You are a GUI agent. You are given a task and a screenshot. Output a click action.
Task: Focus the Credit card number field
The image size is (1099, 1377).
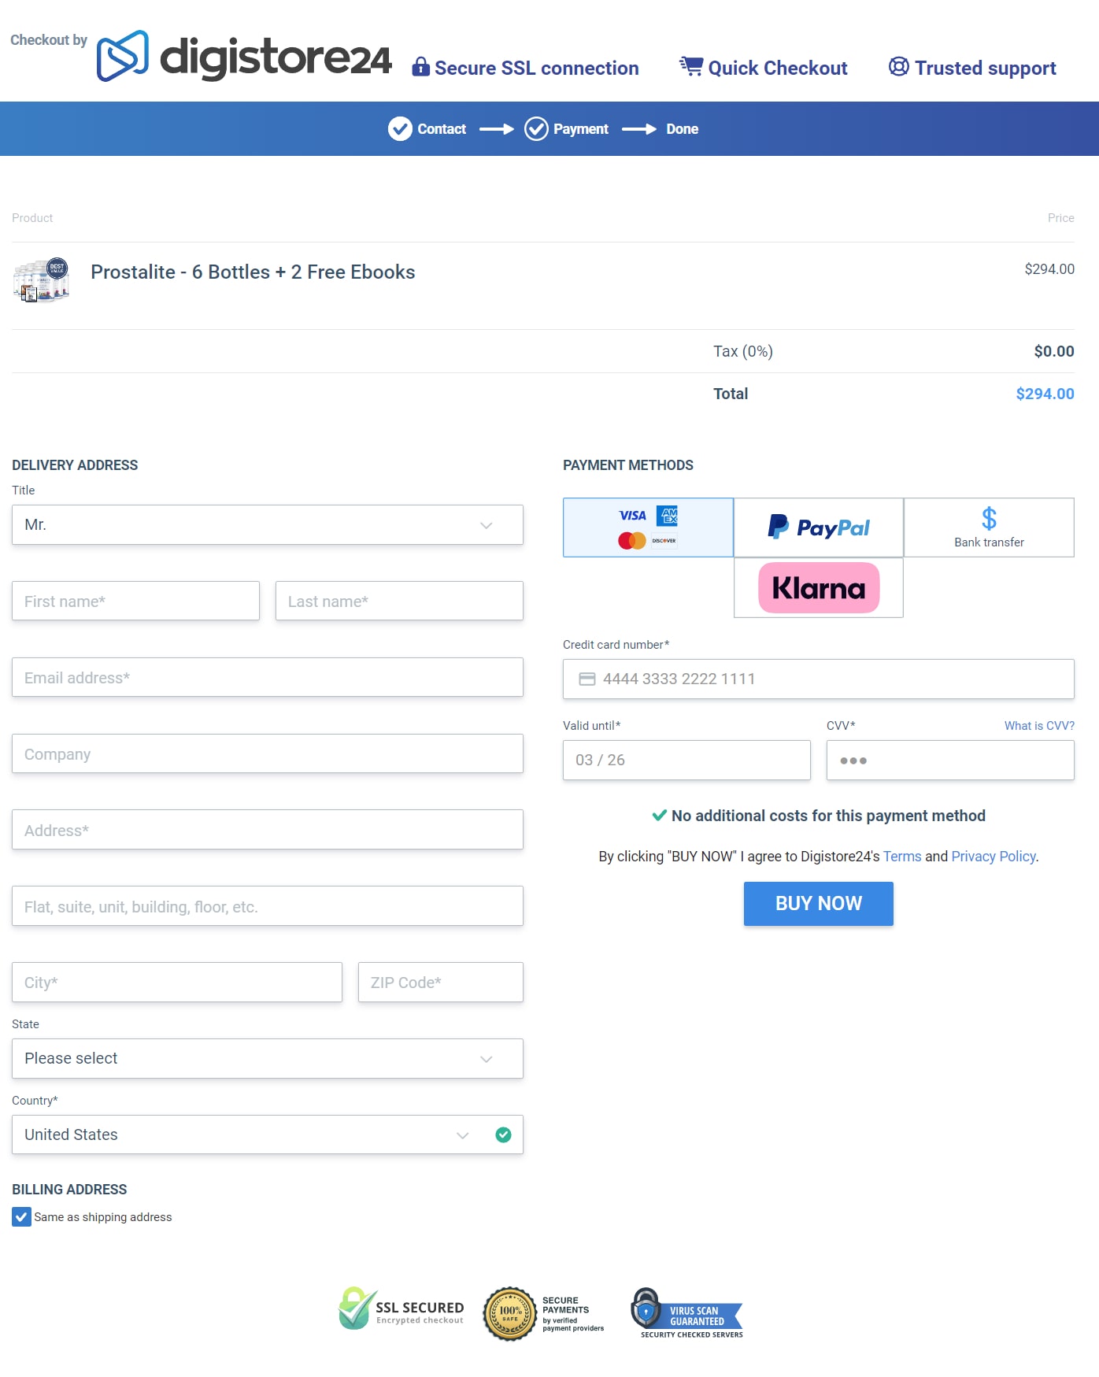click(x=819, y=679)
